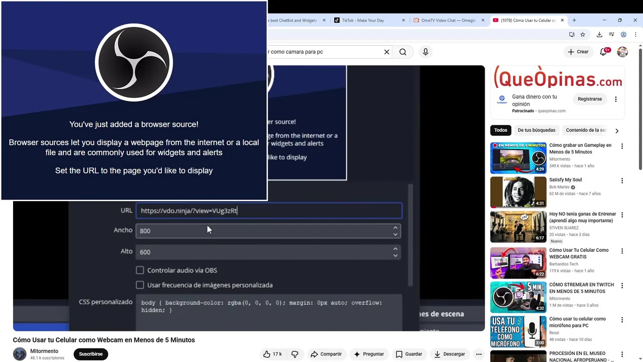Open the Chrome profile icon
Image resolution: width=643 pixels, height=362 pixels.
(623, 35)
